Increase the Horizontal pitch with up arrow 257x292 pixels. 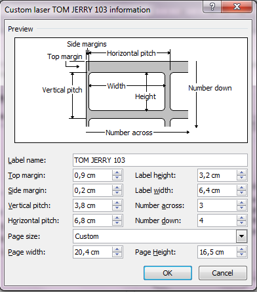click(117, 218)
